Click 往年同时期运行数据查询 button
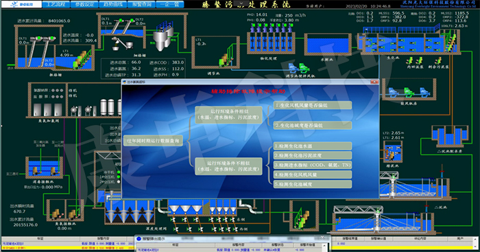Screen dimensions: 480x252 tap(153, 140)
